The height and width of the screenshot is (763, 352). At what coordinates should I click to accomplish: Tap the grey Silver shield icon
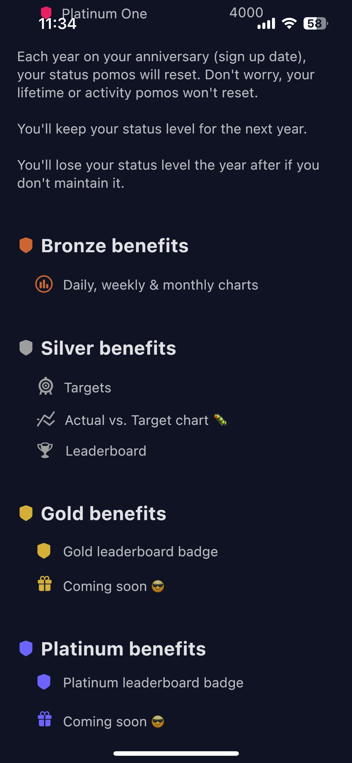(26, 348)
